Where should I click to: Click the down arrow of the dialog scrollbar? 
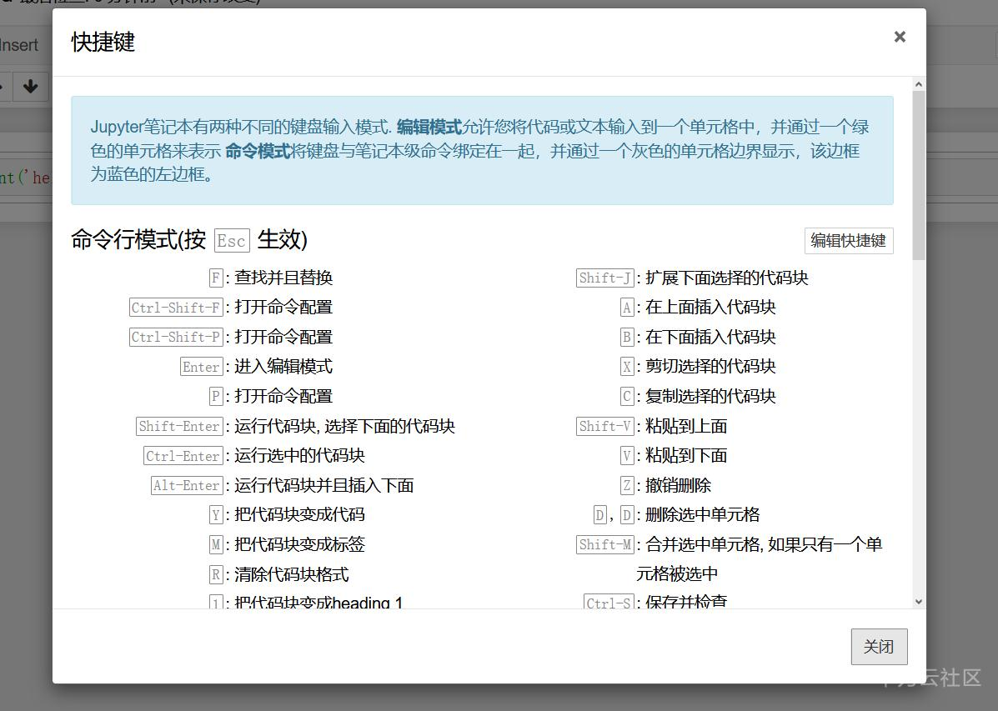[x=918, y=600]
